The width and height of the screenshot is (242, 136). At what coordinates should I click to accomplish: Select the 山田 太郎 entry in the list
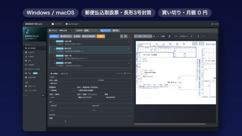tap(90, 43)
